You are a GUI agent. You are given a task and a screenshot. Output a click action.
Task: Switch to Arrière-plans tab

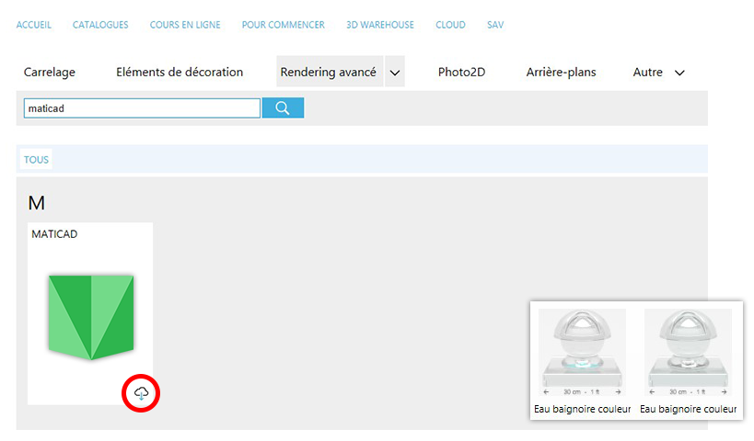click(x=562, y=72)
